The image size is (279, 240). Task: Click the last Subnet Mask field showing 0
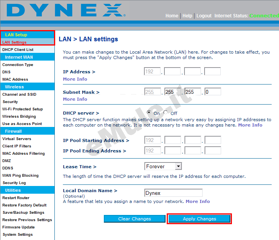tap(213, 91)
